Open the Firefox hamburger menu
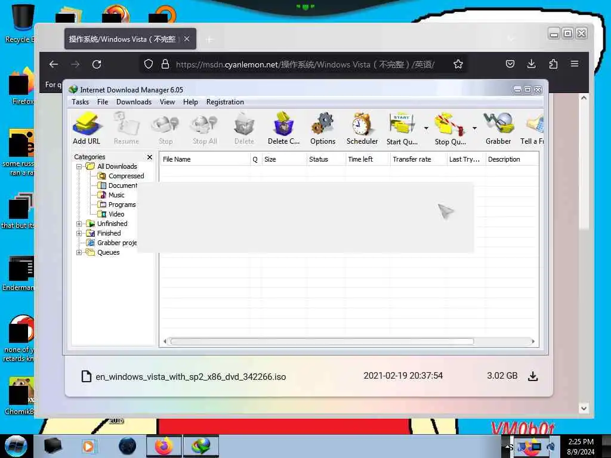 tap(575, 64)
